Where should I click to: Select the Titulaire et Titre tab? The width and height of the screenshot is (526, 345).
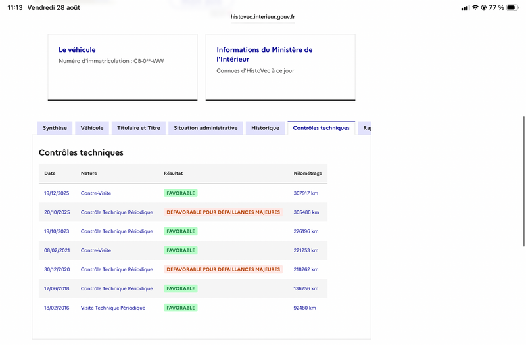(x=139, y=128)
